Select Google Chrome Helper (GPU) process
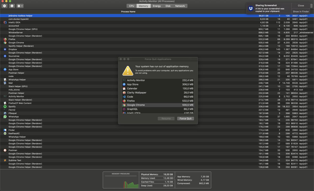This screenshot has height=191, width=314. click(157, 29)
